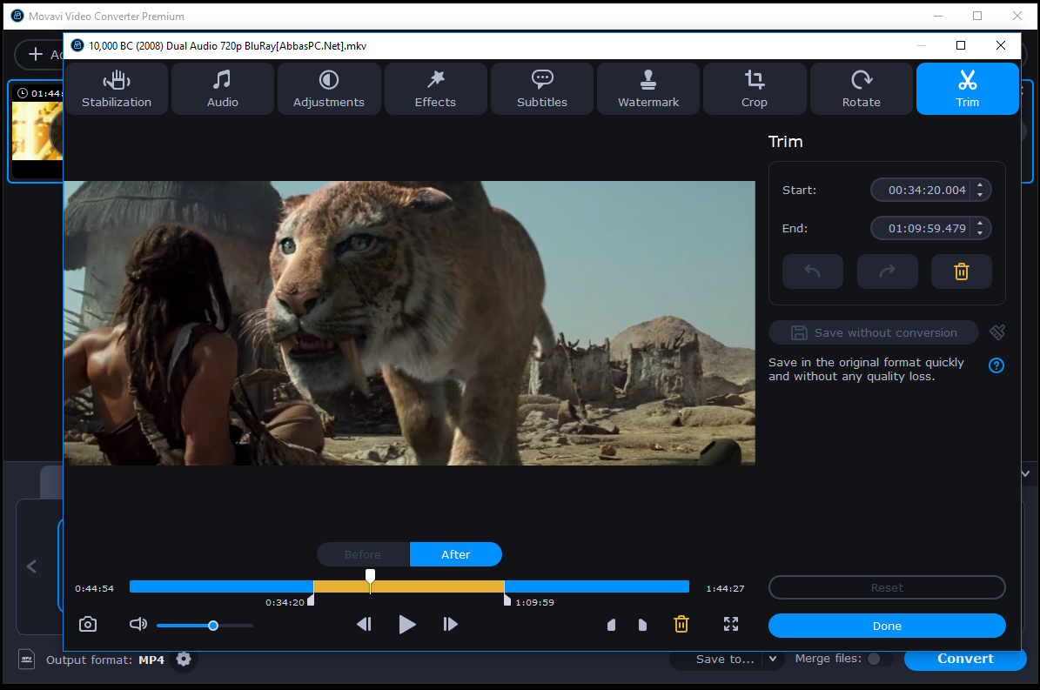
Task: Adjust the volume slider
Action: pos(205,626)
